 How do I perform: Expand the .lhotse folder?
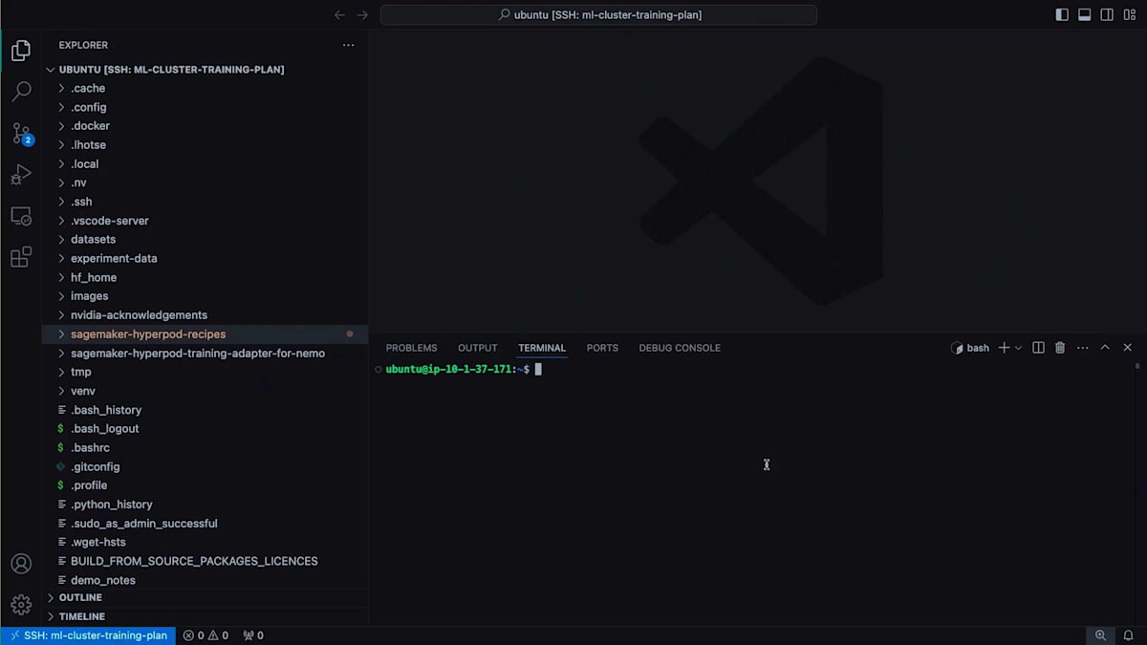click(205, 145)
